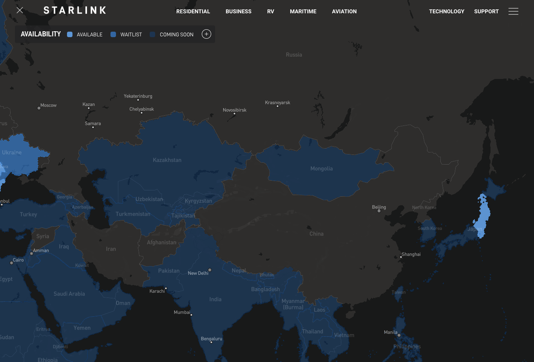Click the Mumbai city marker

191,315
